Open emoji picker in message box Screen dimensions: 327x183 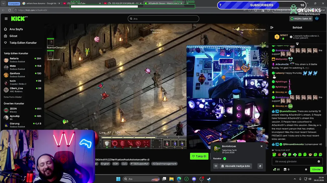(319, 161)
